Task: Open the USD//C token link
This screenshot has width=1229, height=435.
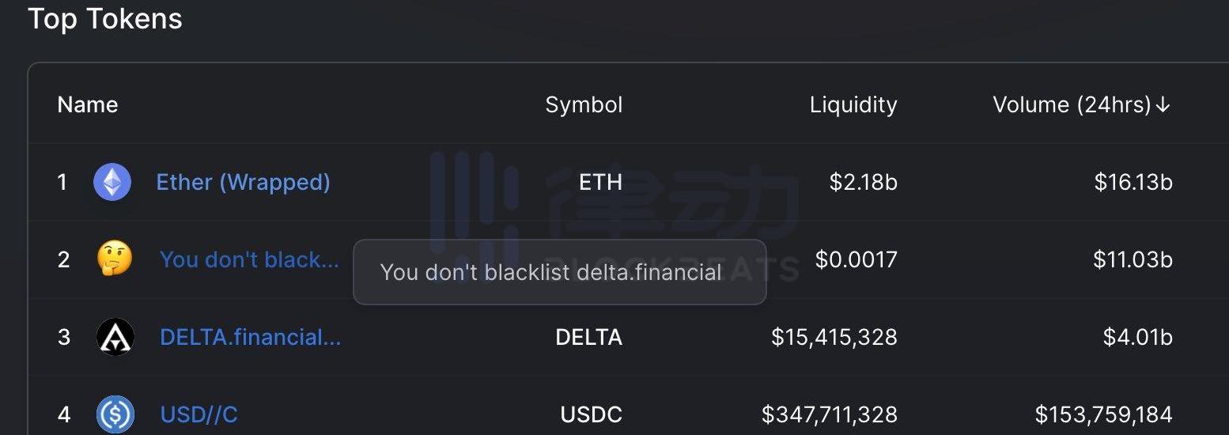Action: coord(199,414)
